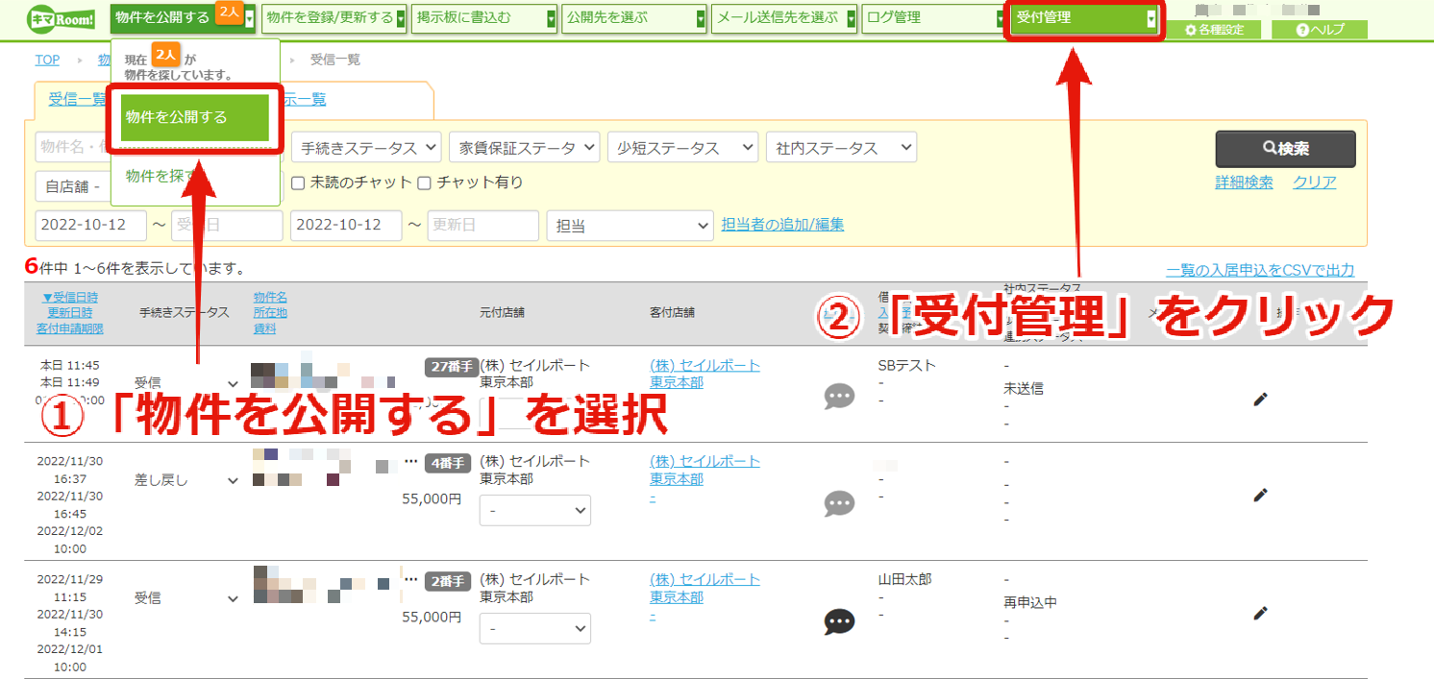The width and height of the screenshot is (1434, 679).
Task: Open ヘルプ help button
Action: click(1320, 30)
